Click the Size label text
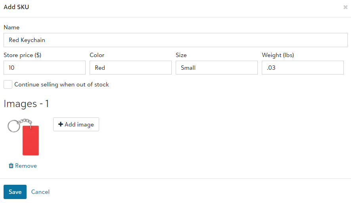 pyautogui.click(x=181, y=55)
